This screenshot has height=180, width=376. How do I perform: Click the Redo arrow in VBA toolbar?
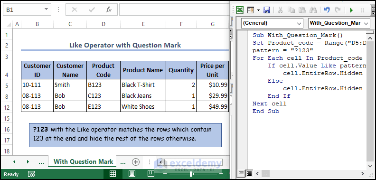(338, 10)
